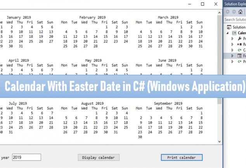Expand the Properties node with the wrench
Image resolution: width=246 pixels, height=168 pixels.
click(x=232, y=38)
